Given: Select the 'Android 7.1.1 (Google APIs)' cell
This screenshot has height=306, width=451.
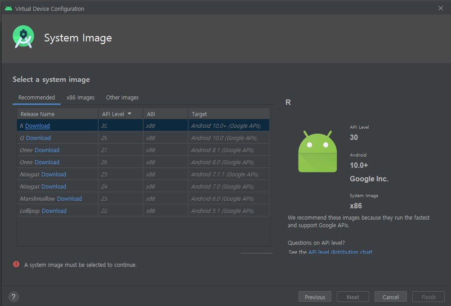Looking at the screenshot, I should coord(229,175).
